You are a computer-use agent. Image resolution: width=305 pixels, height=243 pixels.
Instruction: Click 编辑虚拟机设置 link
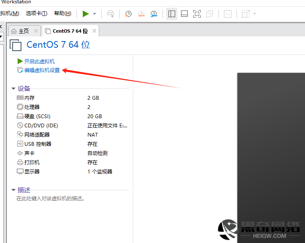[42, 70]
